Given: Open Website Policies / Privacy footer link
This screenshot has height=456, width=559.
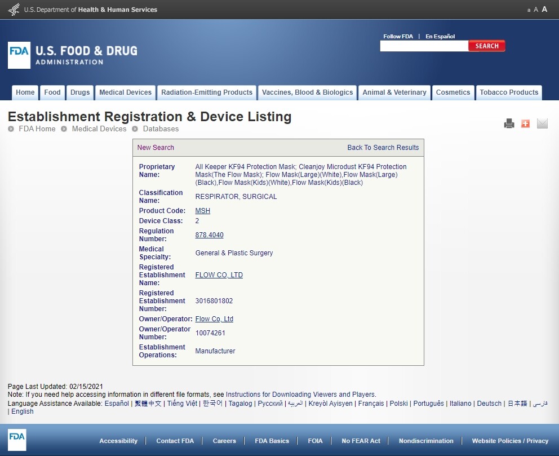Looking at the screenshot, I should 510,441.
